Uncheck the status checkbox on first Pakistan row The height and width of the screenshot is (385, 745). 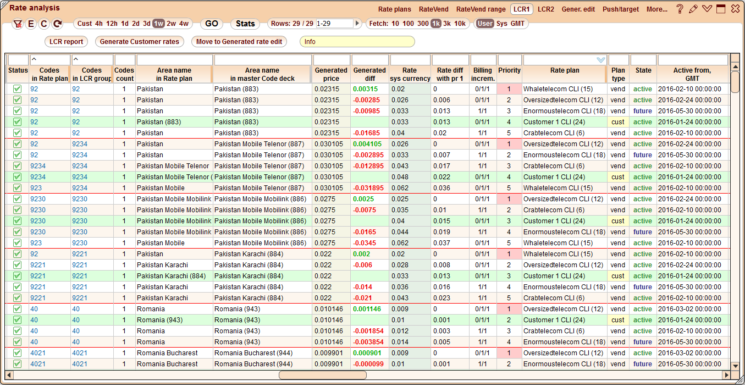(x=17, y=89)
